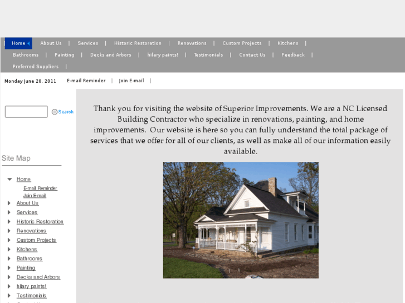Open the About Us link in Site Map
This screenshot has height=303, width=405.
click(27, 203)
